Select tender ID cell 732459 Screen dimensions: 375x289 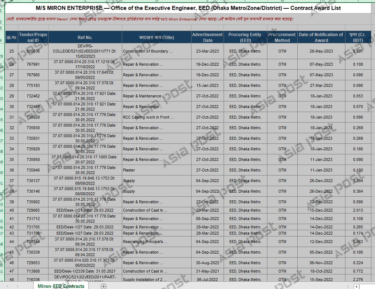[33, 107]
